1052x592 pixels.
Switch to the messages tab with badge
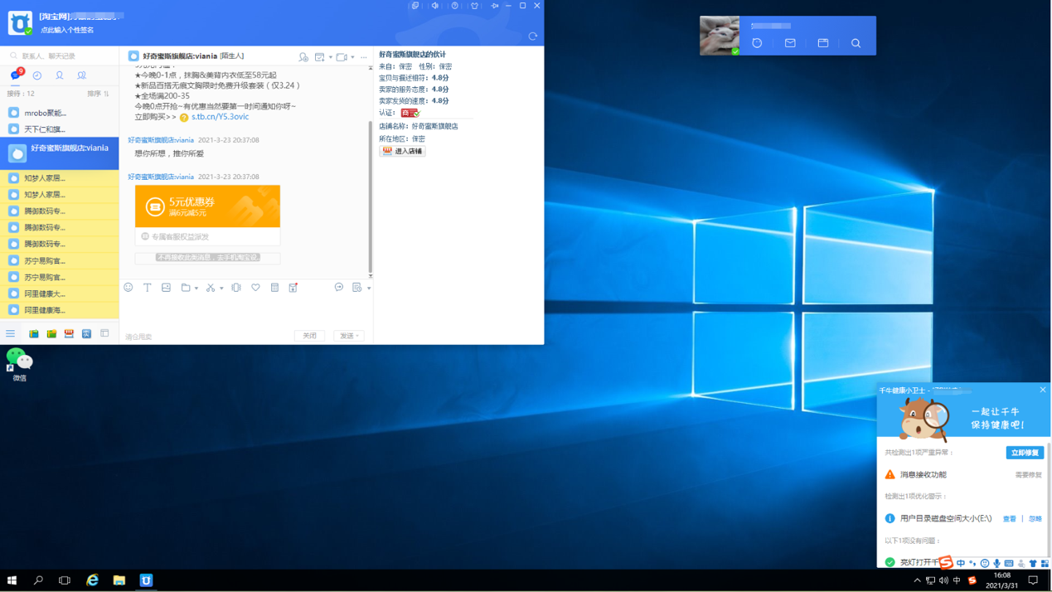pyautogui.click(x=16, y=75)
